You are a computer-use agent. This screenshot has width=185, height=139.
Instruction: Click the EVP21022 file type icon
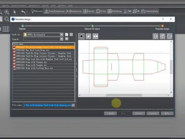coord(14,68)
